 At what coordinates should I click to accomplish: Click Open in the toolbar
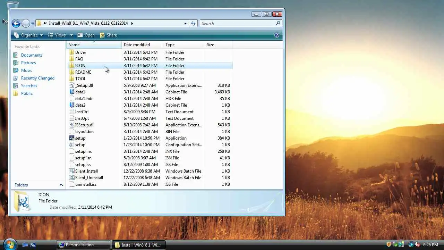86,35
